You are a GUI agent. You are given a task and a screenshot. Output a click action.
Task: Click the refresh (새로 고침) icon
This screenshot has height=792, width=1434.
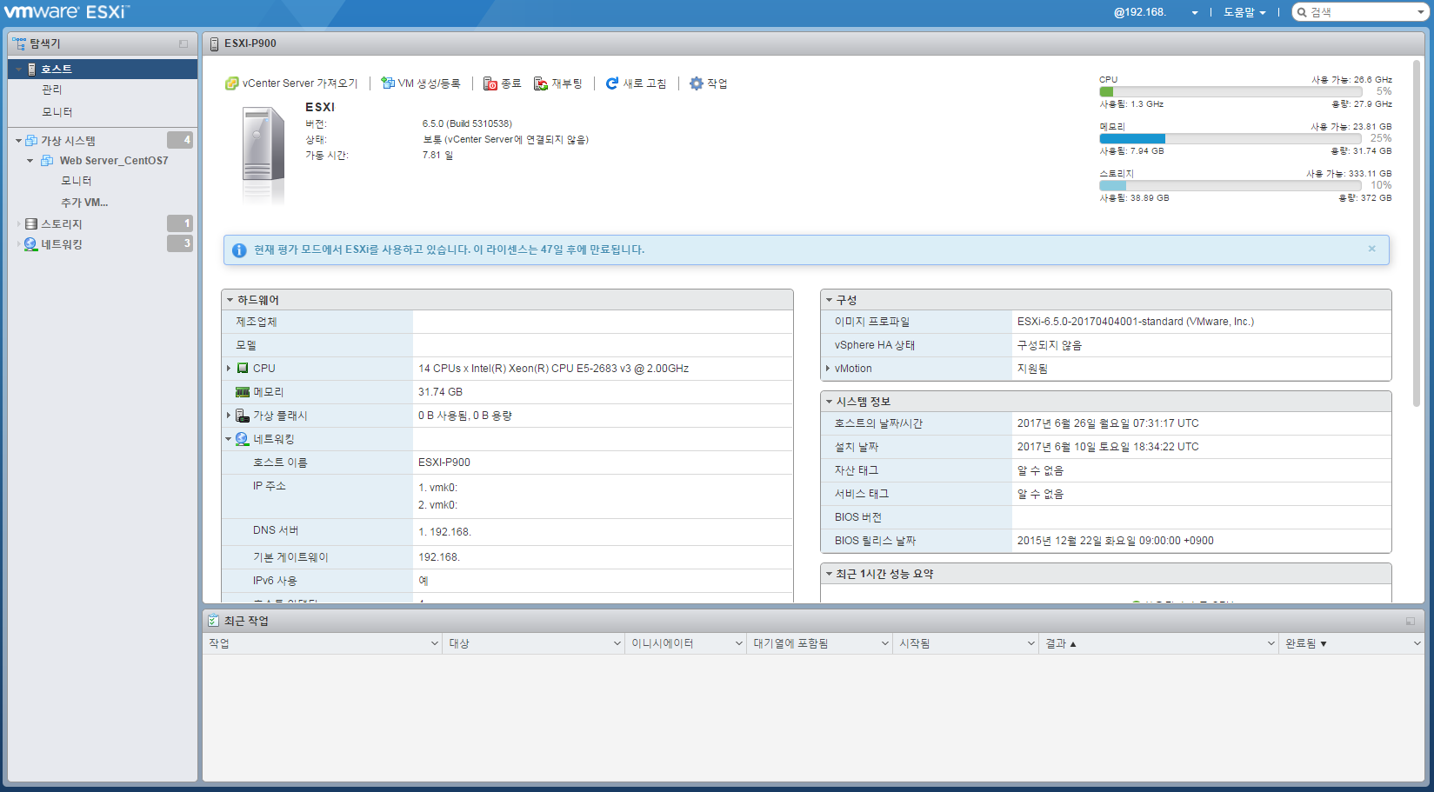click(x=612, y=83)
